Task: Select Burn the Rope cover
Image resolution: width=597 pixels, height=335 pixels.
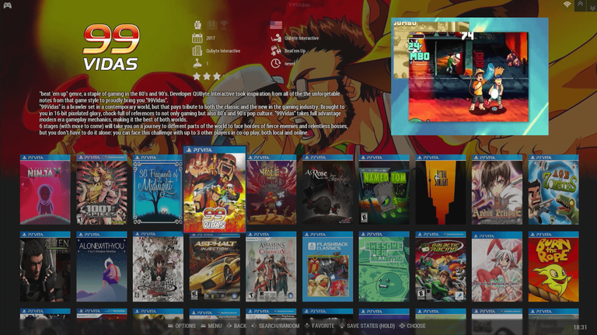Action: click(x=553, y=267)
